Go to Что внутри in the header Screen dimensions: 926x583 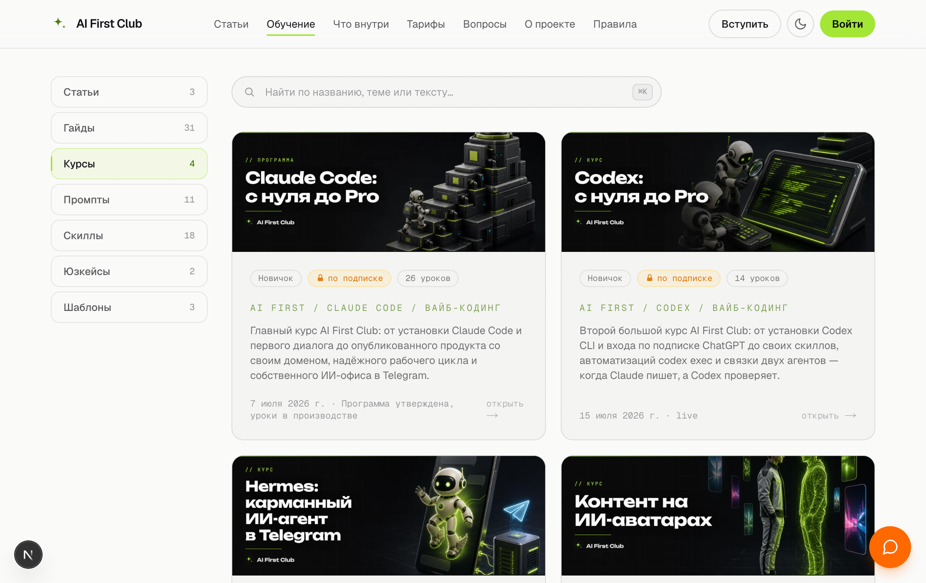point(361,24)
